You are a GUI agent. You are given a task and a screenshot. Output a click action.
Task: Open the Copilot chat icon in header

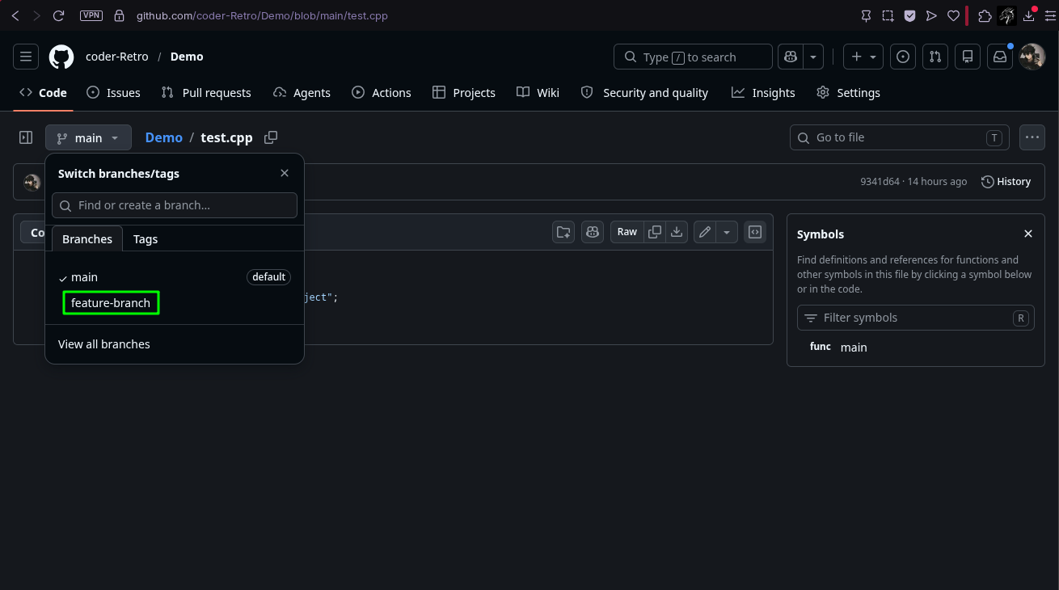pyautogui.click(x=790, y=57)
